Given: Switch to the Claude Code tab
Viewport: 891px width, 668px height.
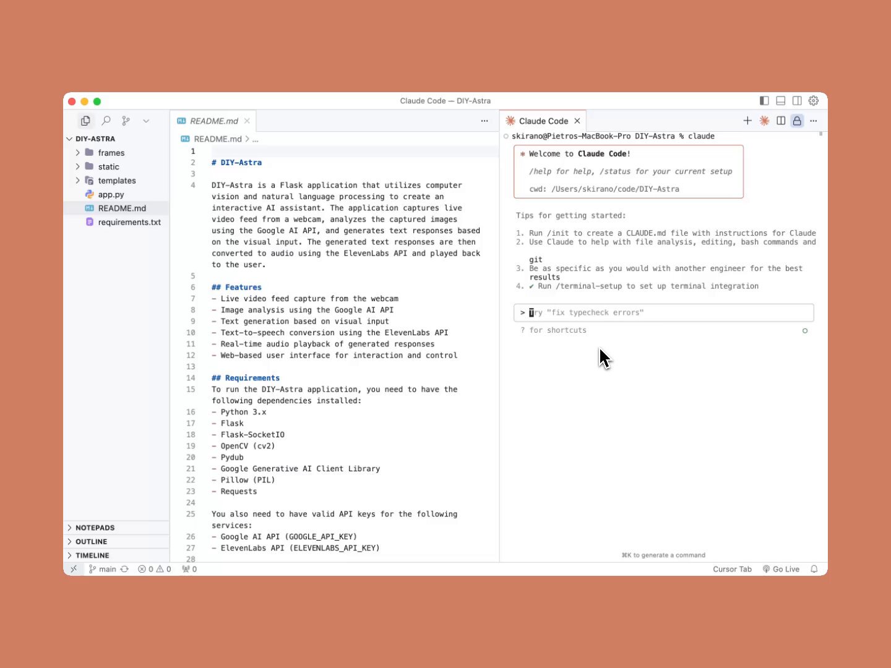Looking at the screenshot, I should (x=543, y=121).
